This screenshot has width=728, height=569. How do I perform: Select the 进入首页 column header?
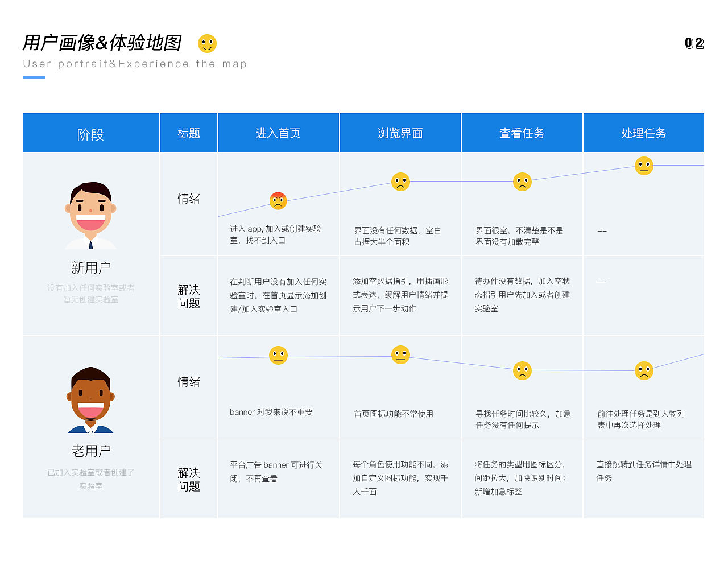278,133
